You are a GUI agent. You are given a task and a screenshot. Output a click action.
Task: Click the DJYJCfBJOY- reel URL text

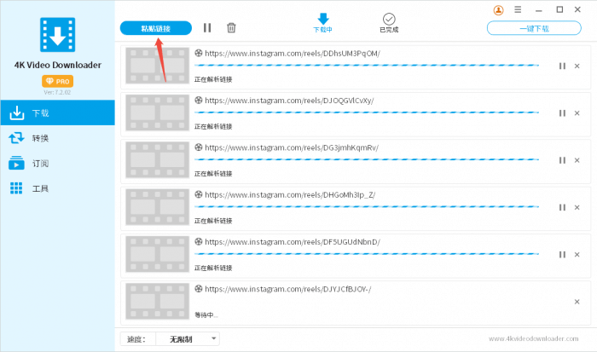point(288,289)
